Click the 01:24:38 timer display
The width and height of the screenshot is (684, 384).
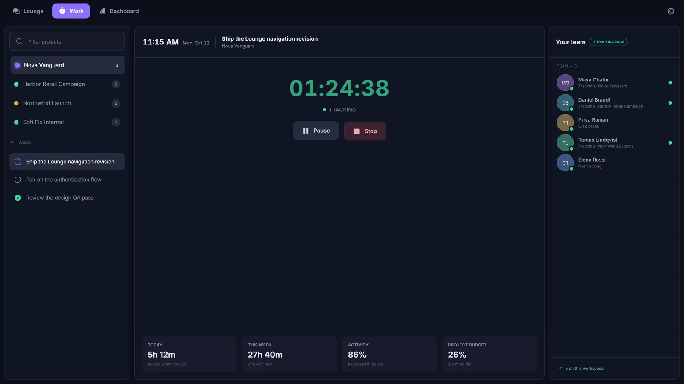[339, 88]
